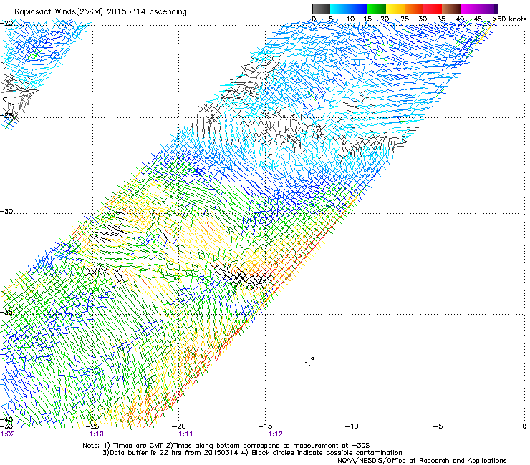Click 'Black circles indicate possible contamination' note
Image resolution: width=530 pixels, height=465 pixels.
pos(327,453)
